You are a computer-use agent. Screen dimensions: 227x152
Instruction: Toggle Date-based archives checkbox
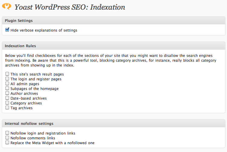point(7,98)
